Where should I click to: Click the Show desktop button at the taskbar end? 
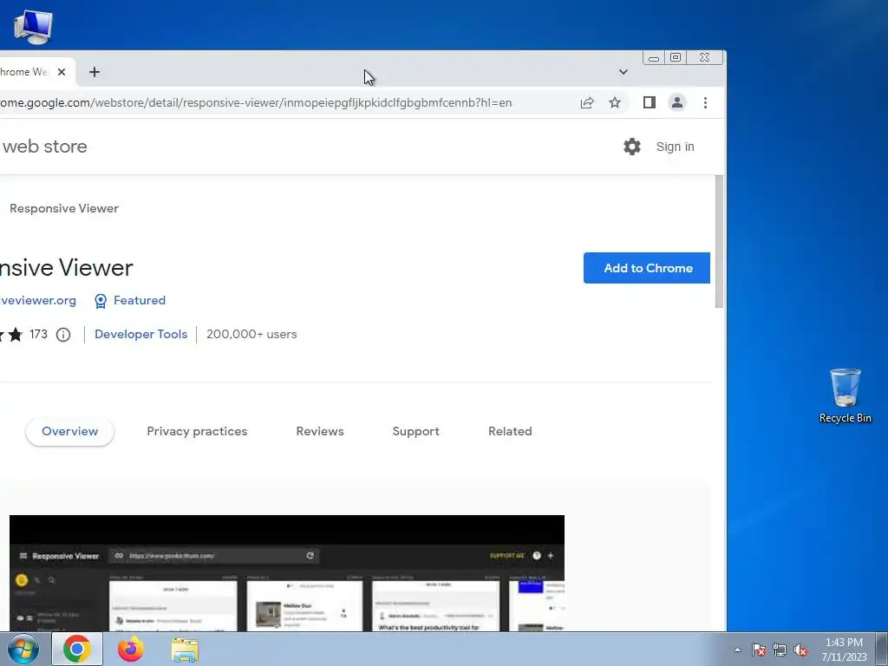[x=882, y=650]
